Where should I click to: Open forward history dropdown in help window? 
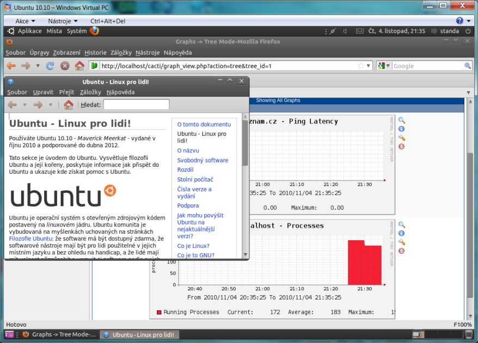point(51,105)
